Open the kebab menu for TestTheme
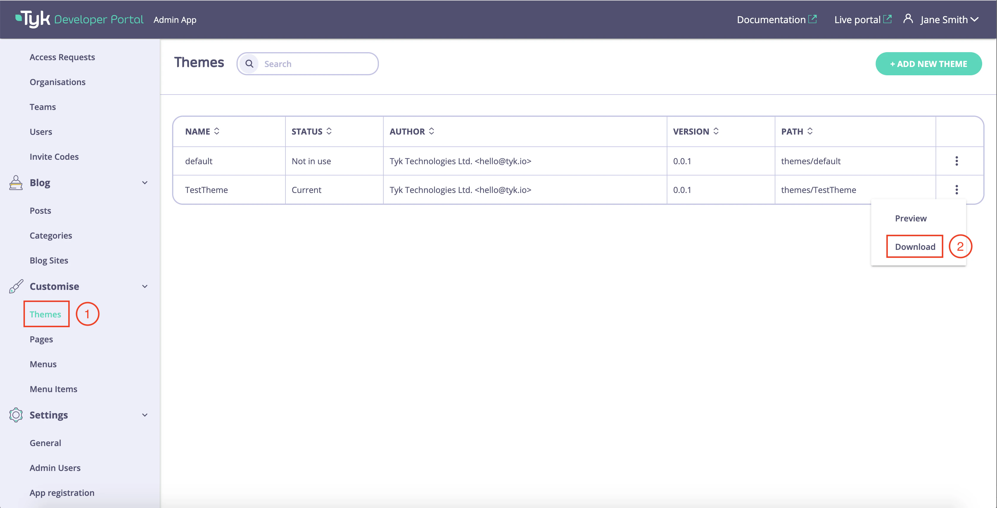Viewport: 997px width, 508px height. click(956, 189)
